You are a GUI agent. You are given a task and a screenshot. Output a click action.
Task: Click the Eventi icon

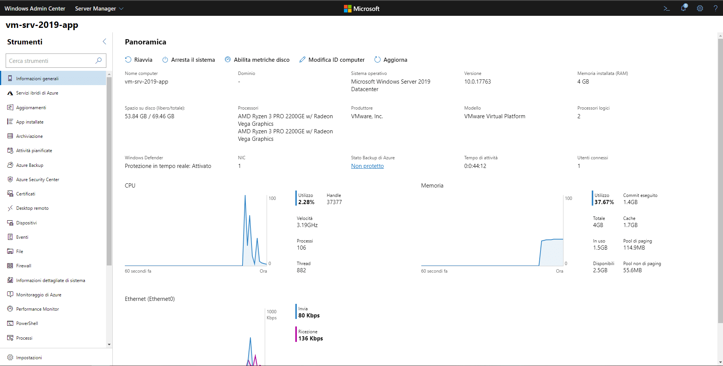coord(10,237)
